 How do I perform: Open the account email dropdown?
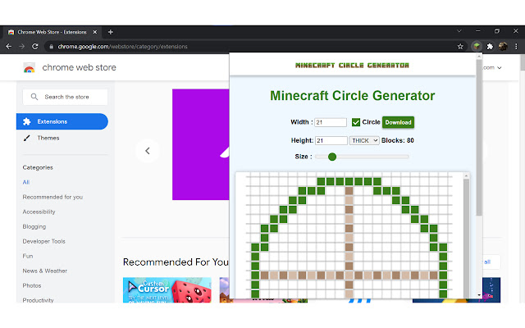492,67
